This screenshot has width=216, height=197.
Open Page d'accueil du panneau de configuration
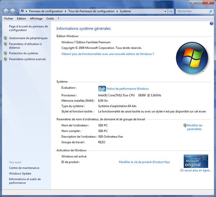coord(28,28)
